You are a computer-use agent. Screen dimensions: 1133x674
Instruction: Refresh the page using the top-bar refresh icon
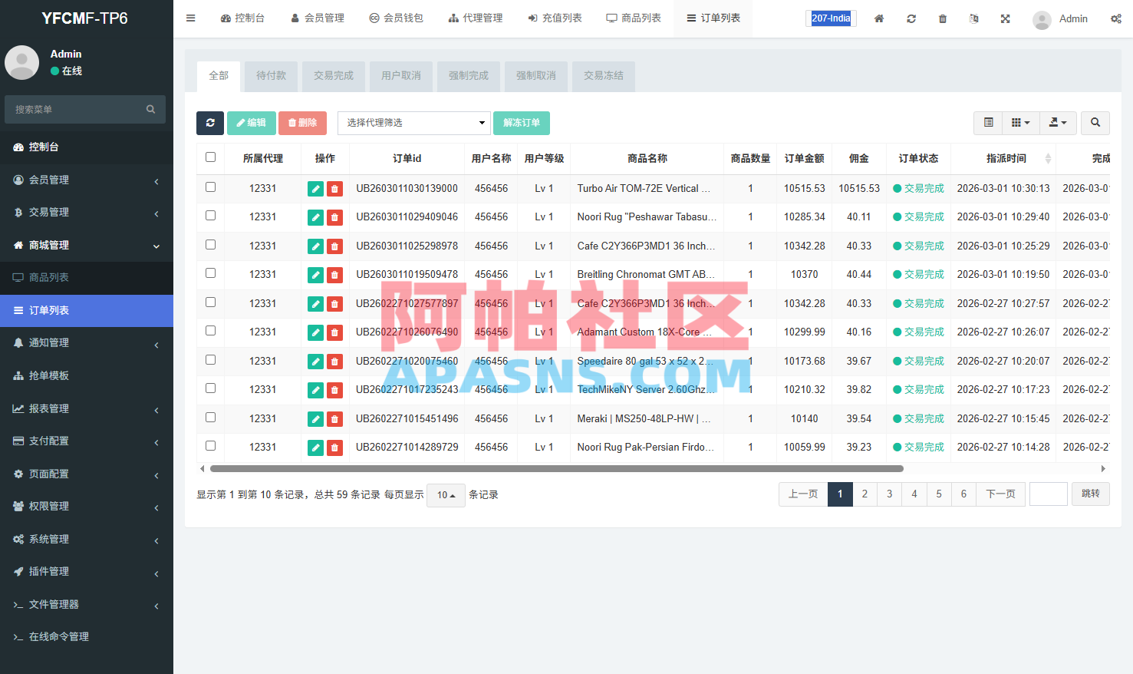(911, 18)
